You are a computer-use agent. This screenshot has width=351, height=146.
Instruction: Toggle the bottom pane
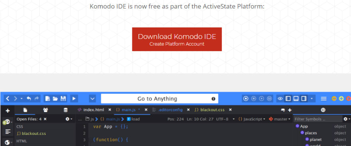click(296, 99)
